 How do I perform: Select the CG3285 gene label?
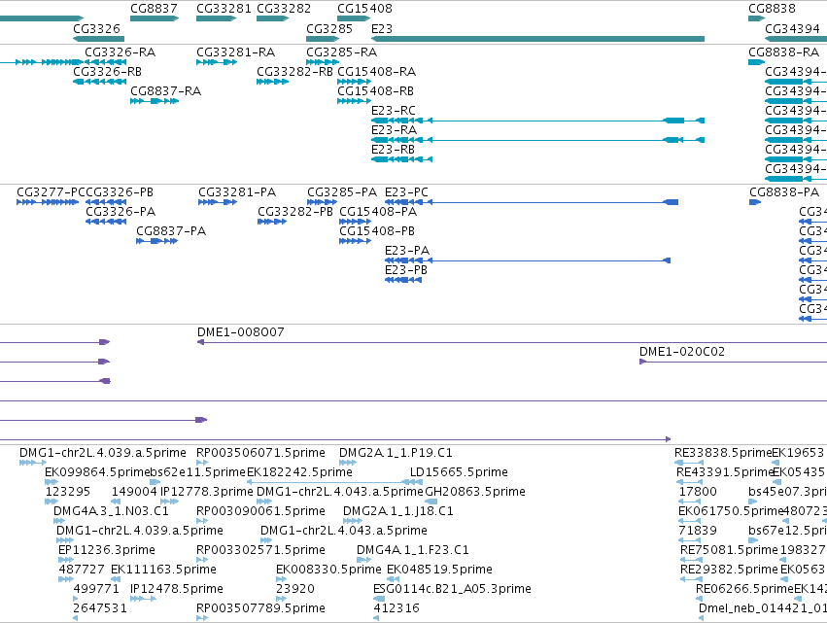pos(329,28)
